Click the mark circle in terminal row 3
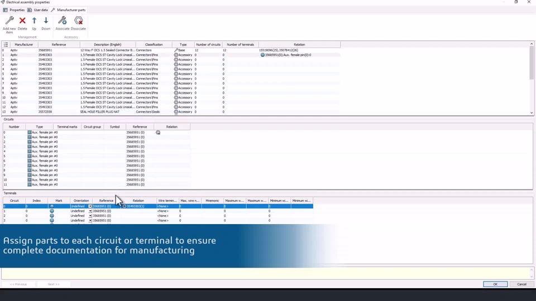The image size is (536, 301). tap(52, 221)
